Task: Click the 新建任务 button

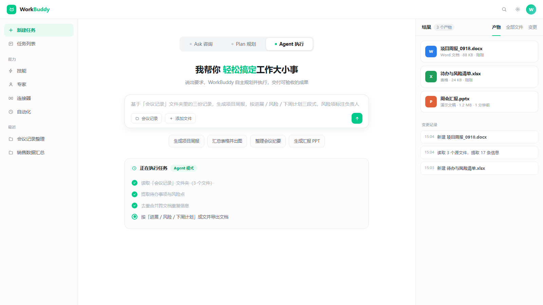Action: pos(39,30)
